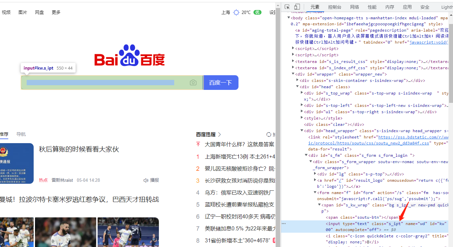Click the weather sun icon next to 上海
Viewport: 453px width, 247px height.
pos(236,12)
